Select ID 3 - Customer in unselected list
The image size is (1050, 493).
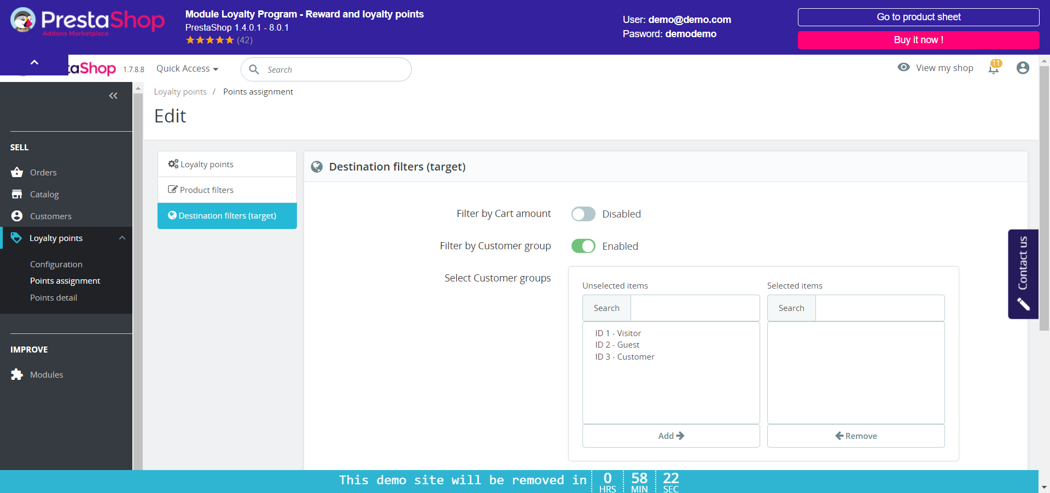625,356
